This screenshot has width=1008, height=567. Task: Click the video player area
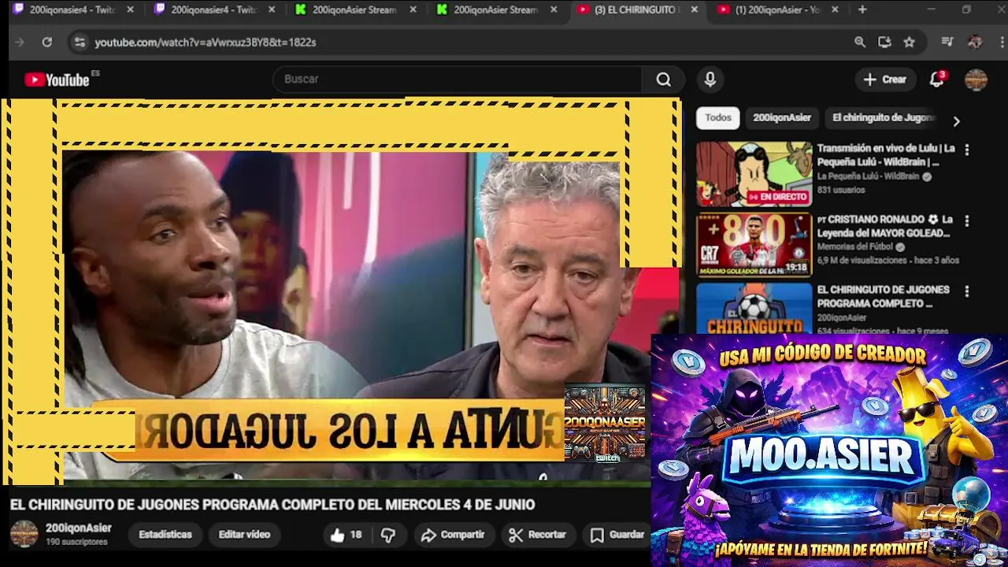click(340, 291)
